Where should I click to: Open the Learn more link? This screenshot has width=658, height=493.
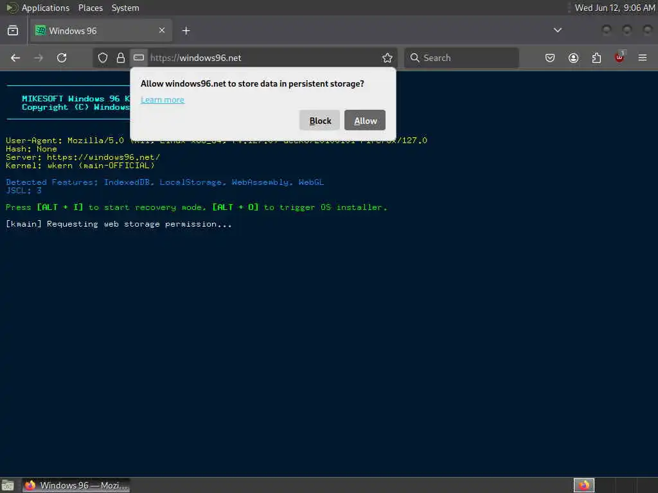tap(163, 99)
